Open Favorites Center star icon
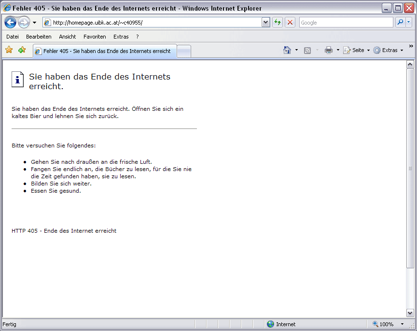Image resolution: width=417 pixels, height=331 pixels. pyautogui.click(x=9, y=50)
